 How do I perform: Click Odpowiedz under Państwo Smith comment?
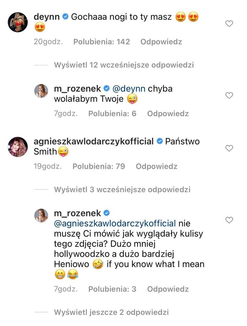click(x=156, y=166)
